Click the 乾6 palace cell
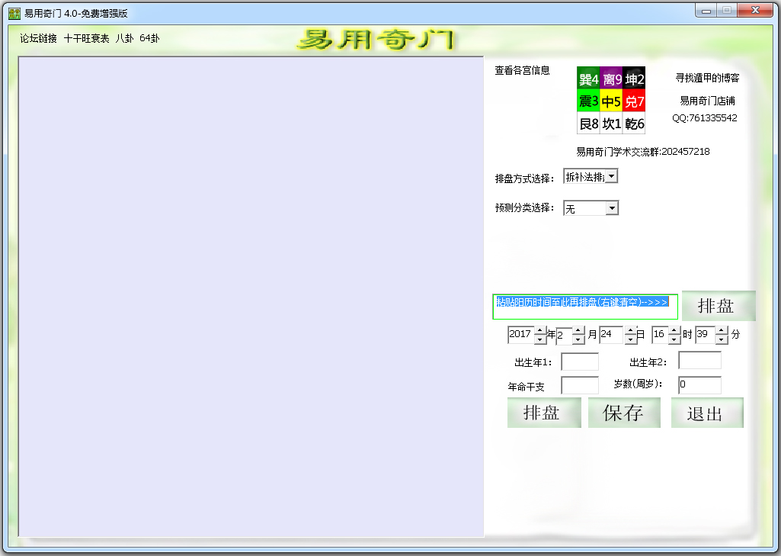This screenshot has height=556, width=781. pyautogui.click(x=634, y=124)
